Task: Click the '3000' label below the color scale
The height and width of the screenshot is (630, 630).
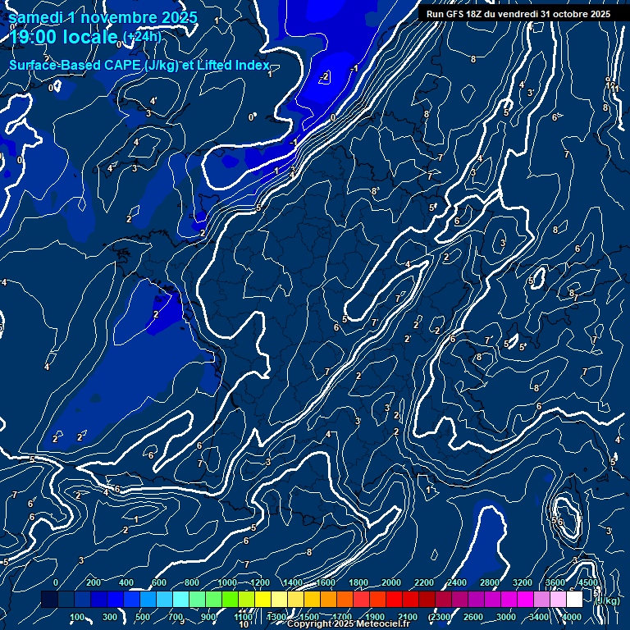Action: click(x=506, y=617)
